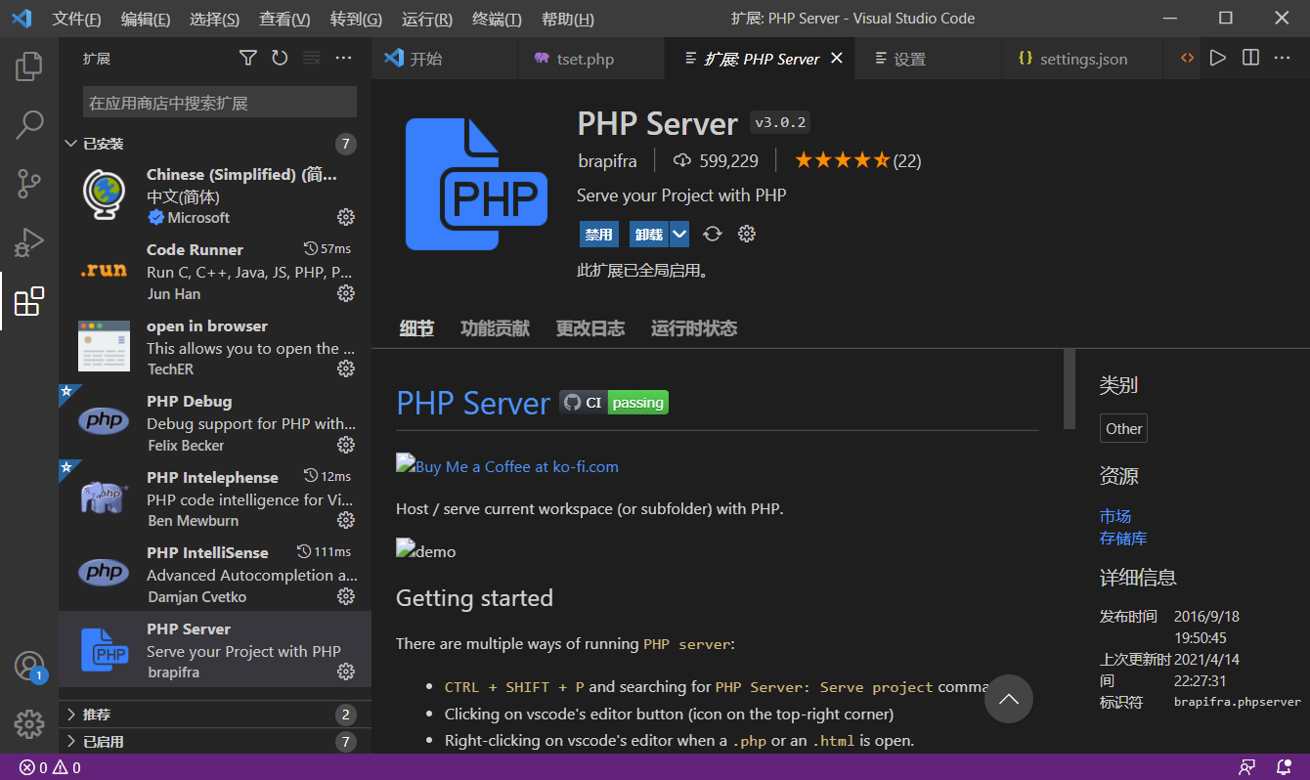
Task: Click sync icon next to uninstall button
Action: click(713, 234)
